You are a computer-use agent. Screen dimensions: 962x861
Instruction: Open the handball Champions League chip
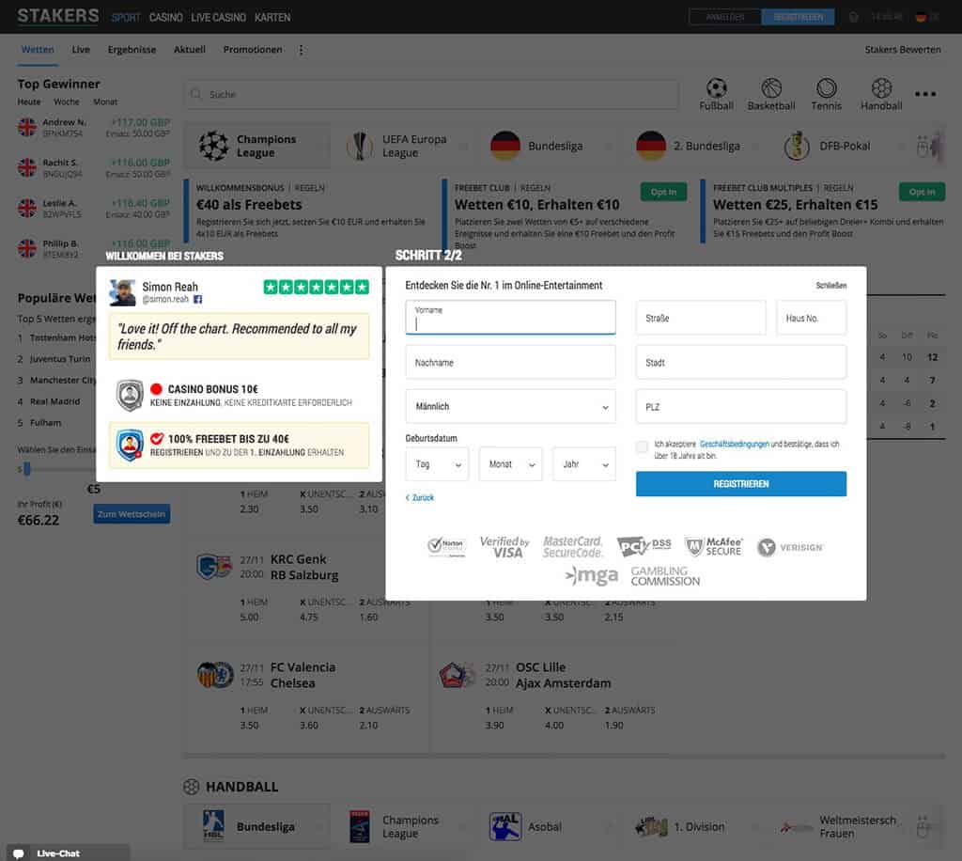click(x=403, y=826)
